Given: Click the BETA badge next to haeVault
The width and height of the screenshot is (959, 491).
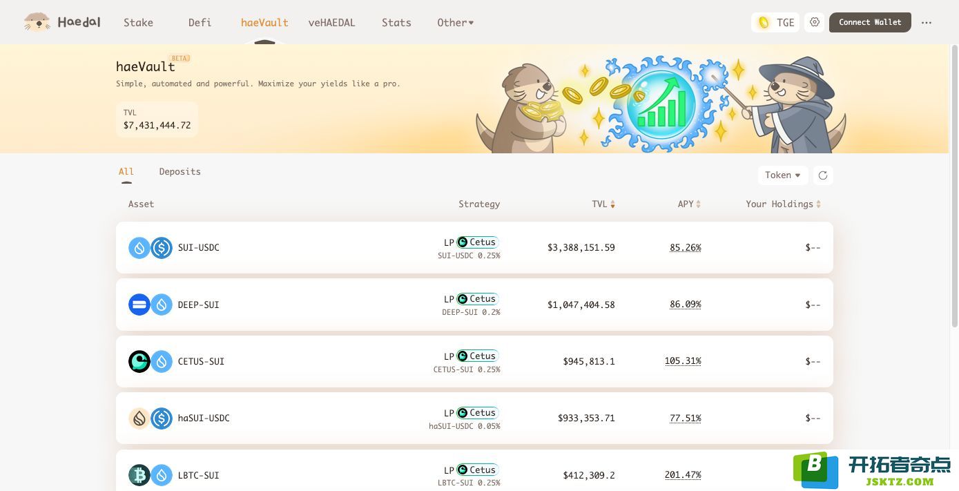Looking at the screenshot, I should pyautogui.click(x=180, y=59).
